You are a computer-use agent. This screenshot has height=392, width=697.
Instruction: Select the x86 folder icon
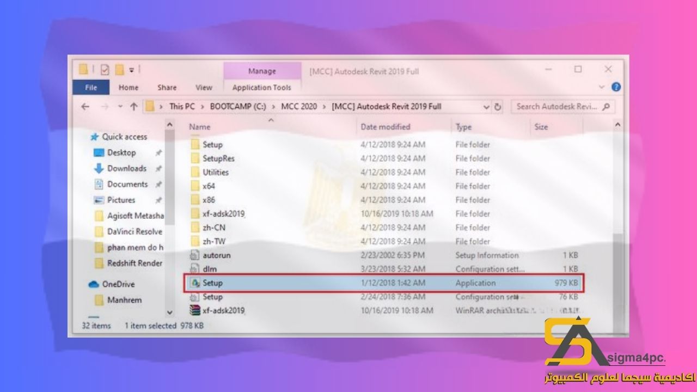195,200
